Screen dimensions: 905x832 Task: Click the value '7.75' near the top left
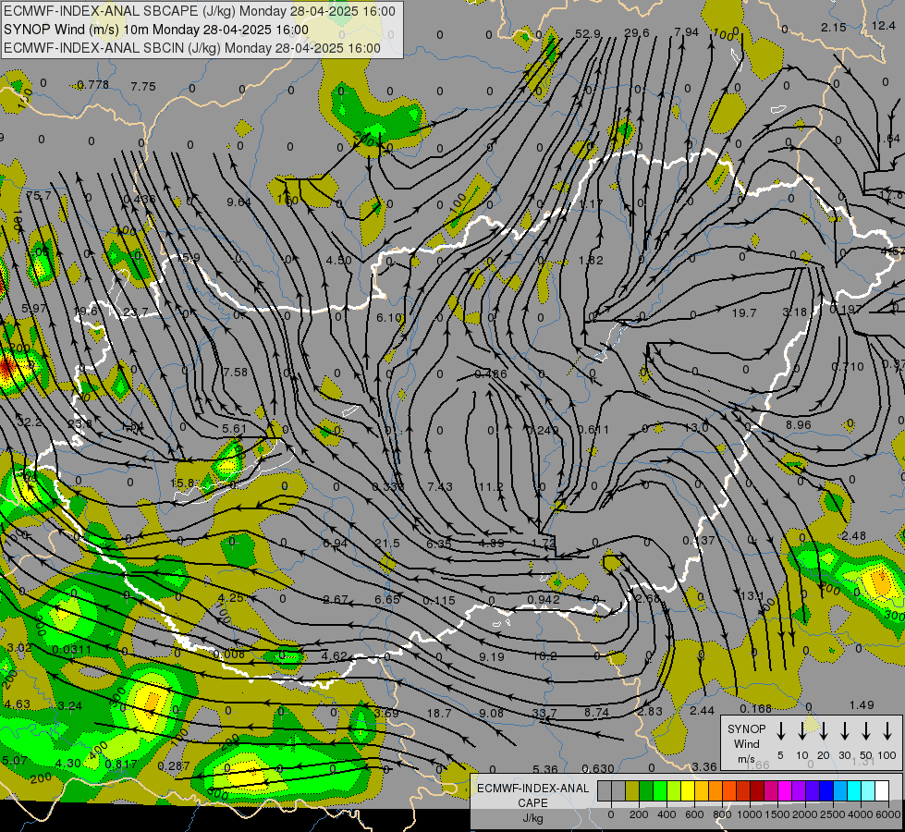(143, 86)
